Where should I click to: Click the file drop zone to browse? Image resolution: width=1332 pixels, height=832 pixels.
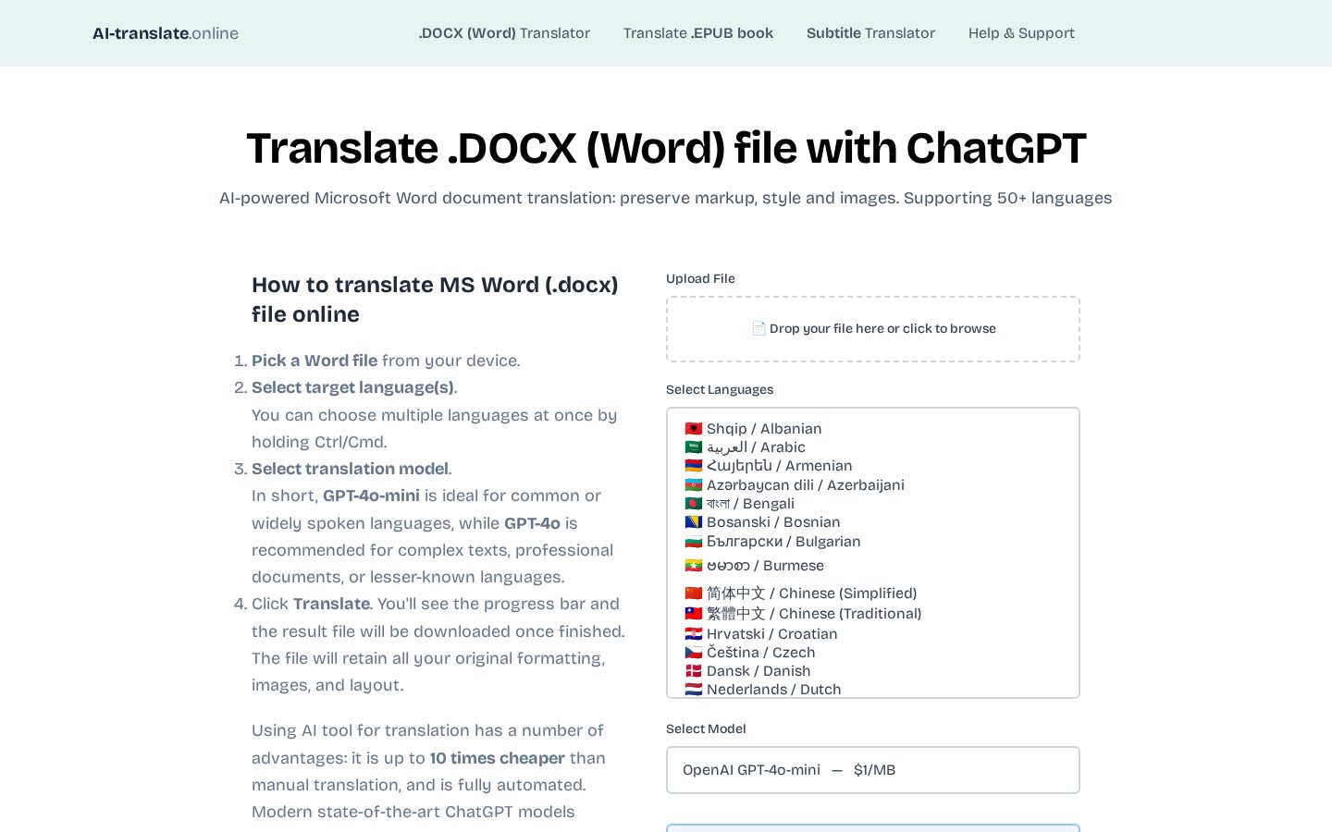873,329
